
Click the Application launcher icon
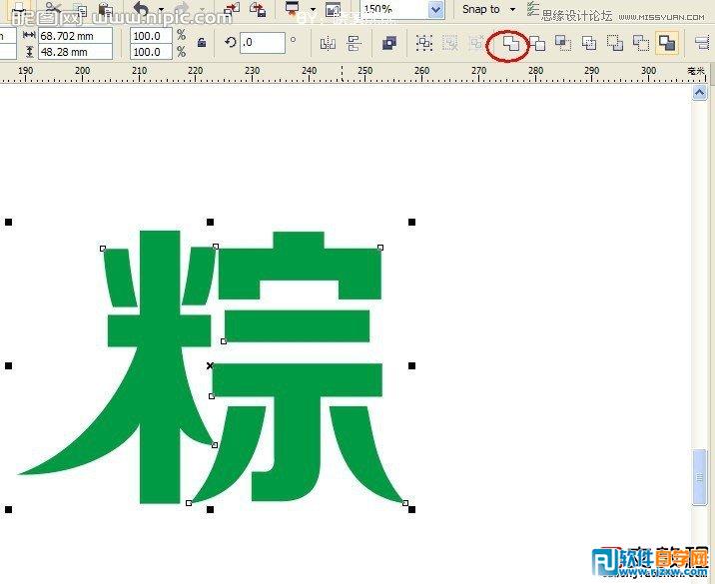(293, 8)
